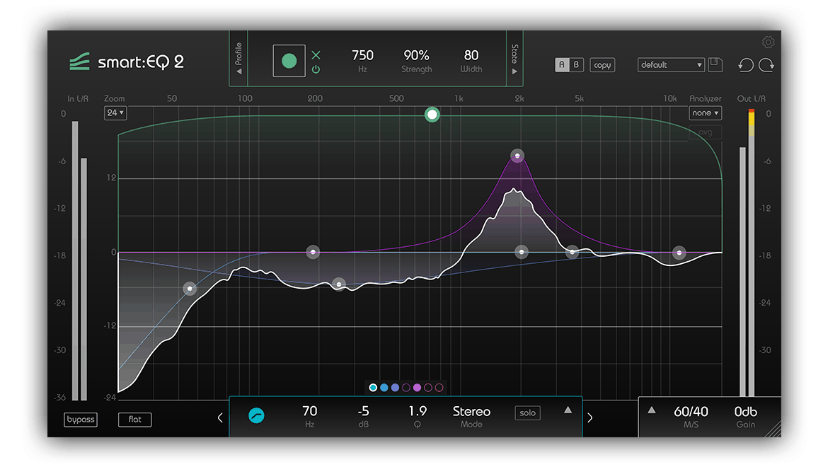The height and width of the screenshot is (467, 828).
Task: Enable solo for the current band
Action: point(527,413)
